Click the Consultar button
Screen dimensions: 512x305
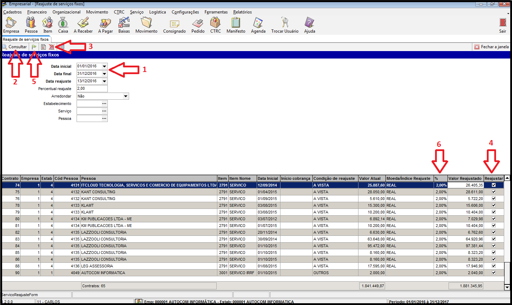(x=15, y=47)
